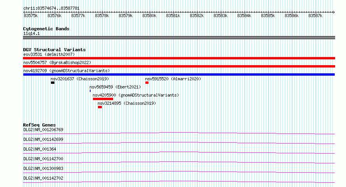Viewport: 346px width, 187px height.
Task: Select the black nsv3201637 Chaisson2019 variant block
Action: tap(52, 83)
